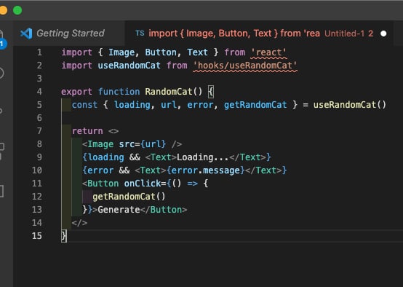Switch to the Getting Started tab

coord(69,34)
